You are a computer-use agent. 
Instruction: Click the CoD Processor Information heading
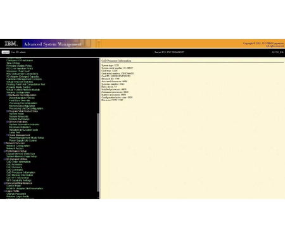[117, 61]
